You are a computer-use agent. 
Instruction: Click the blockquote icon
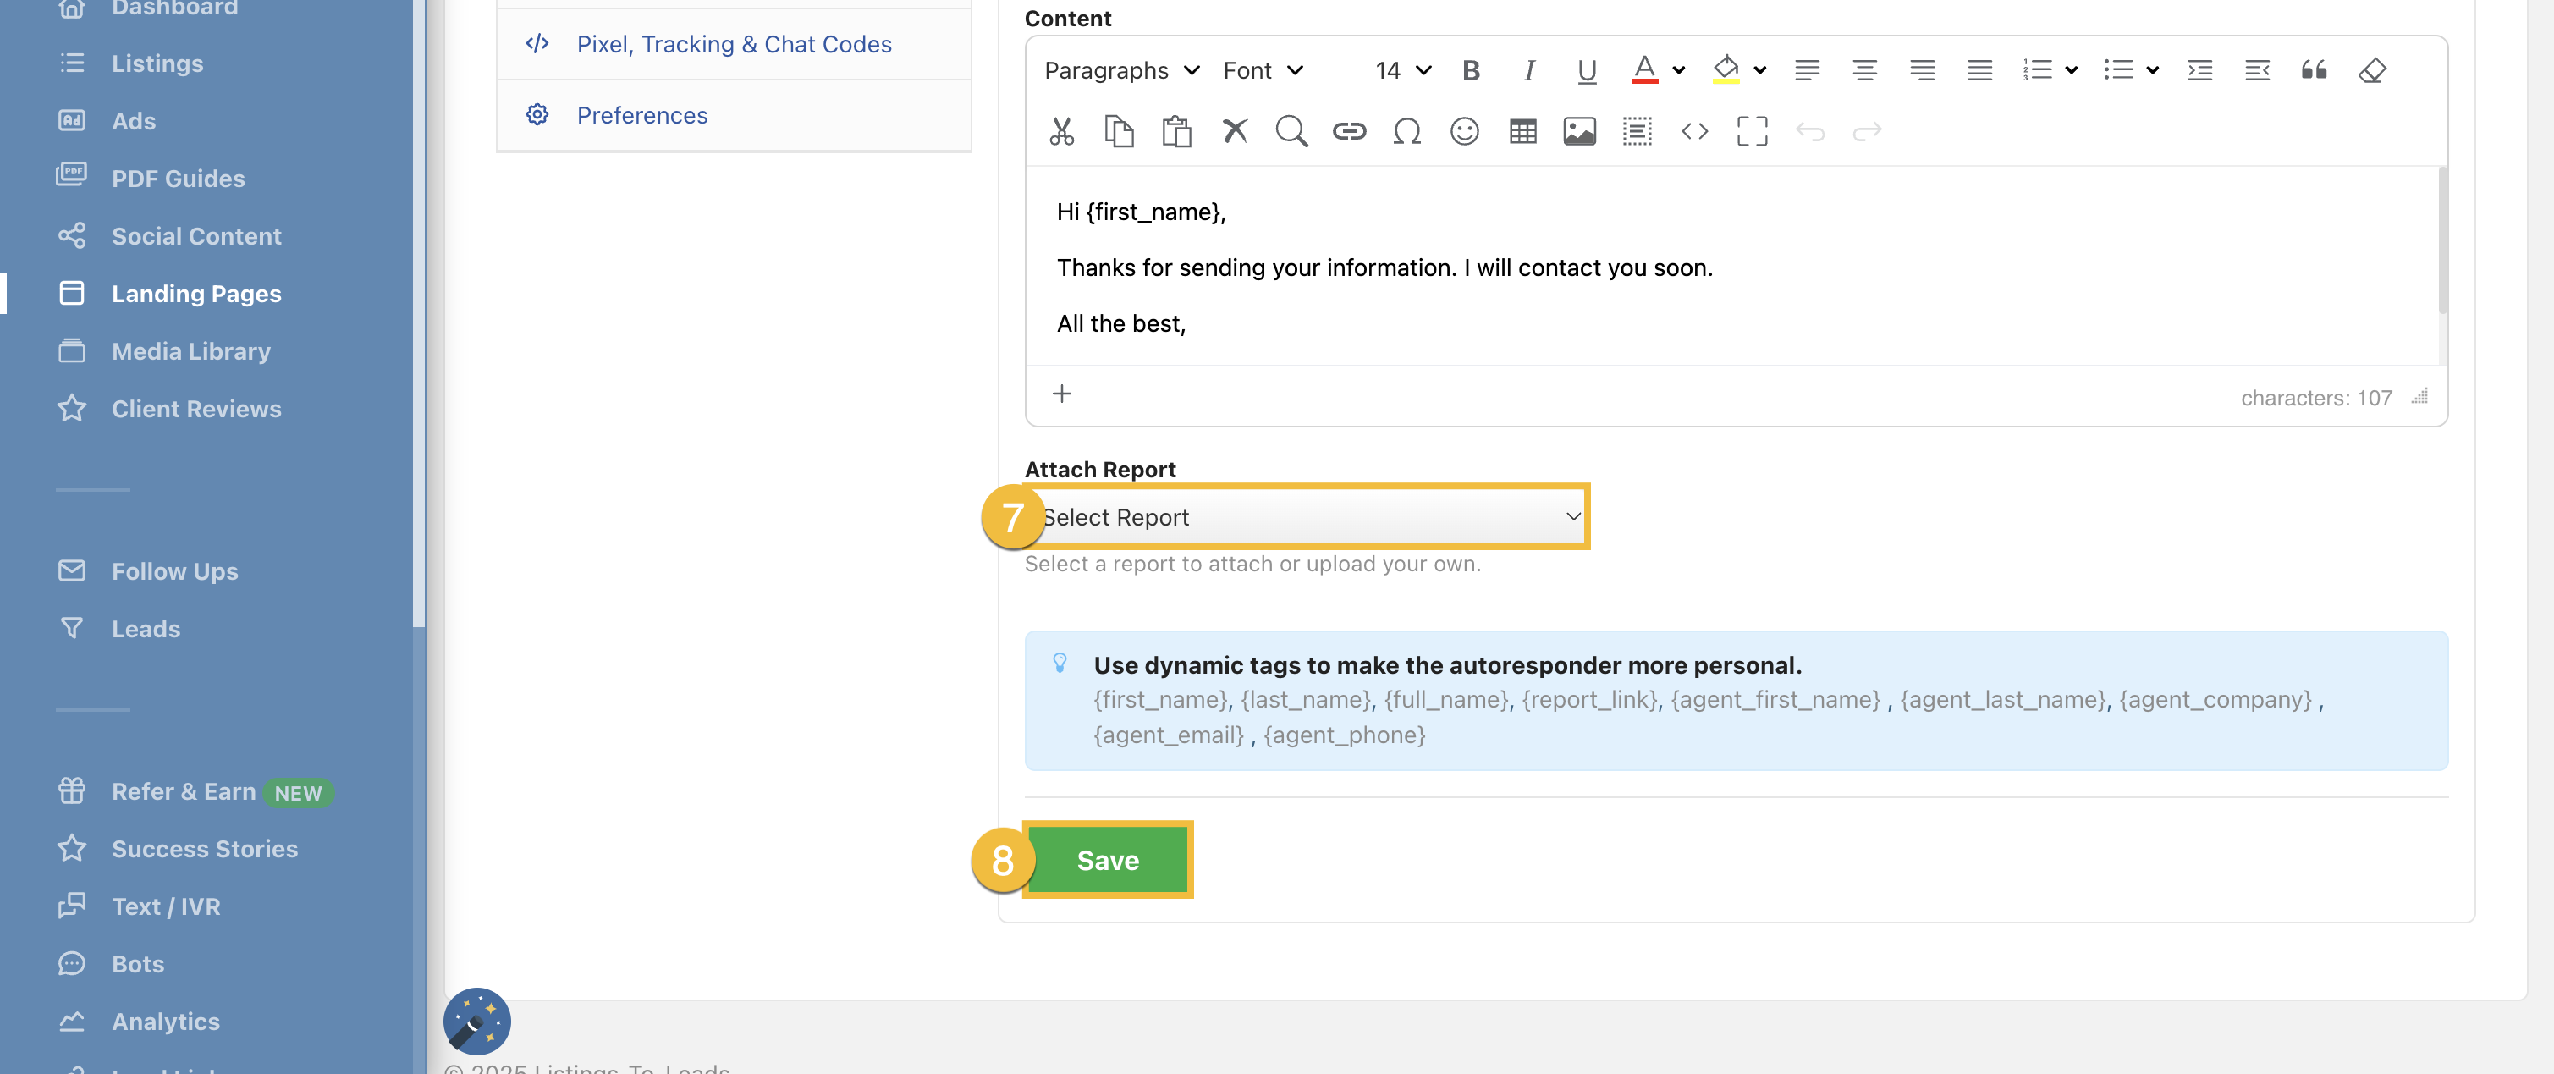[2313, 70]
